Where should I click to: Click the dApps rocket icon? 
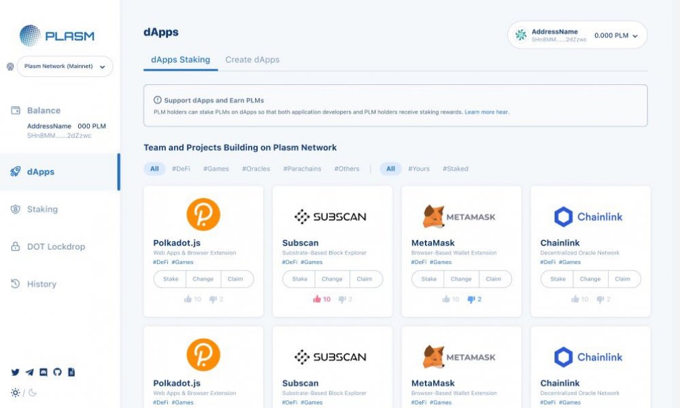point(15,171)
